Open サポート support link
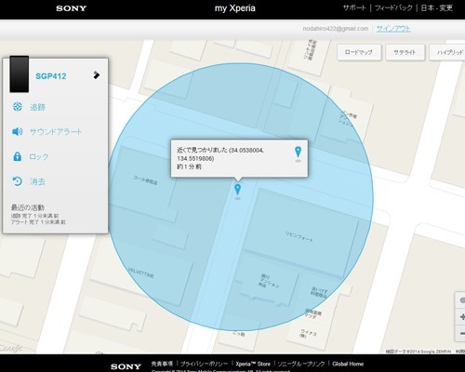The width and height of the screenshot is (465, 372). [x=354, y=8]
